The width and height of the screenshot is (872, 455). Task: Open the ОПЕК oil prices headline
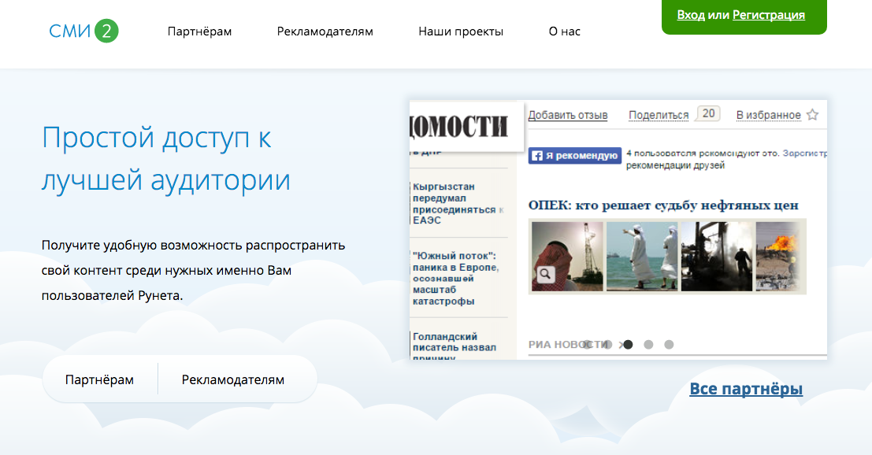(663, 205)
